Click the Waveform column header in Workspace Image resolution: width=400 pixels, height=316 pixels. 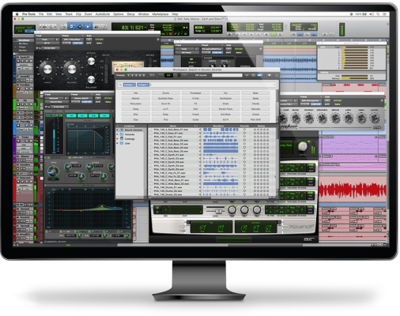(x=218, y=126)
